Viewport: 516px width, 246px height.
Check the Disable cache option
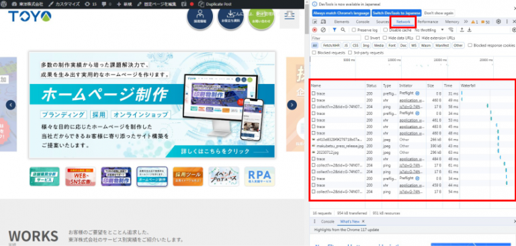pyautogui.click(x=386, y=30)
